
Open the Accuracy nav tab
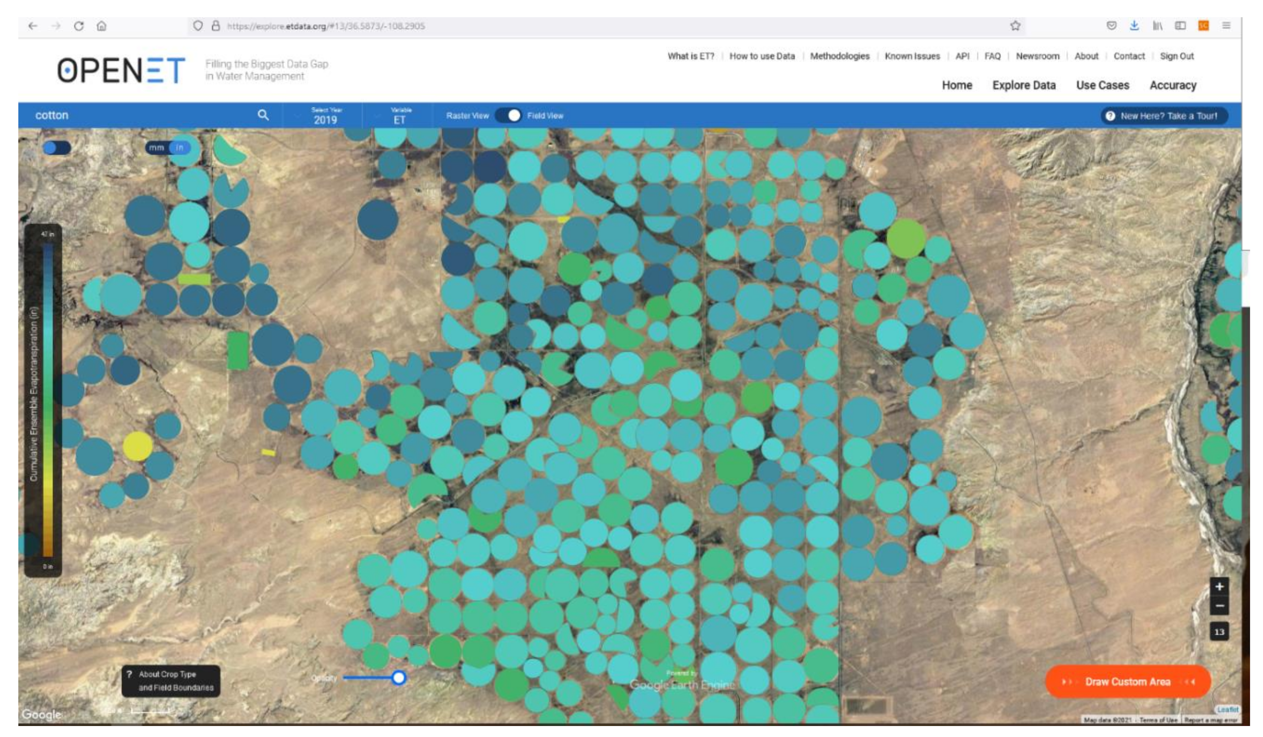point(1173,85)
